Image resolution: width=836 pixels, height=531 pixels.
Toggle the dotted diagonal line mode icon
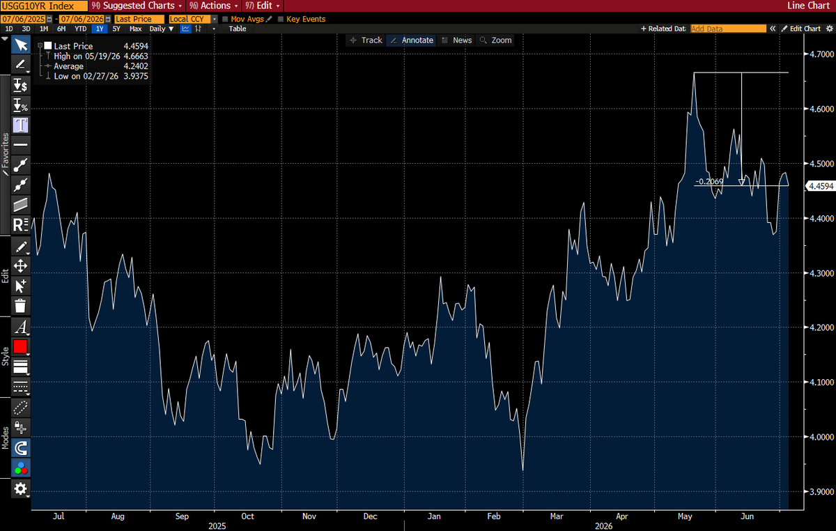(x=21, y=408)
